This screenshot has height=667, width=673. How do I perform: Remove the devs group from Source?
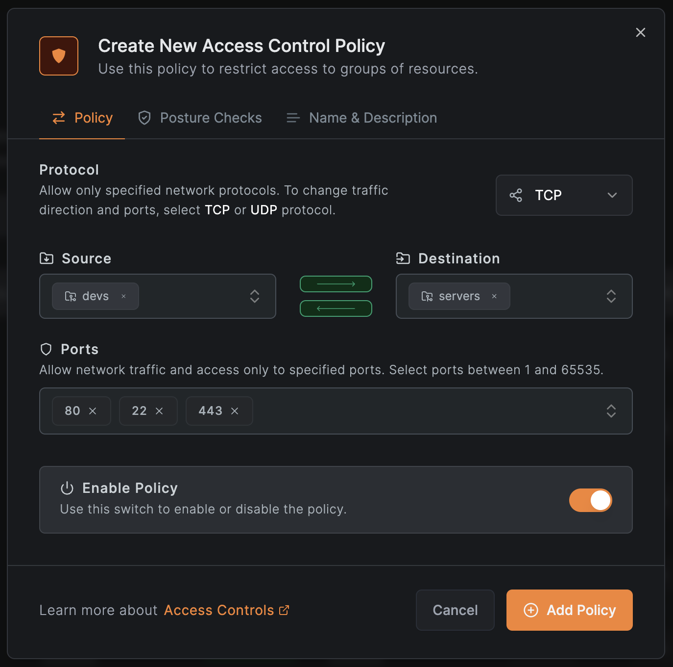tap(124, 296)
